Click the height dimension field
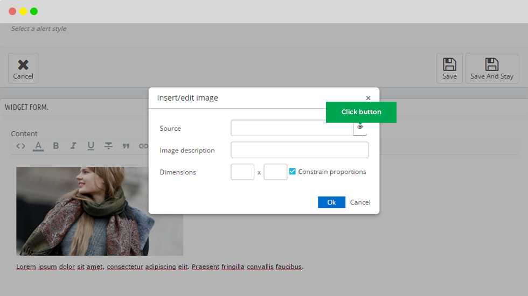 (x=275, y=172)
